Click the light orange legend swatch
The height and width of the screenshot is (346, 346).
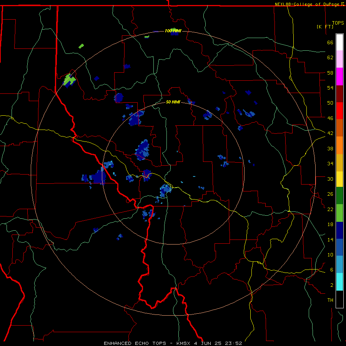[x=339, y=145]
